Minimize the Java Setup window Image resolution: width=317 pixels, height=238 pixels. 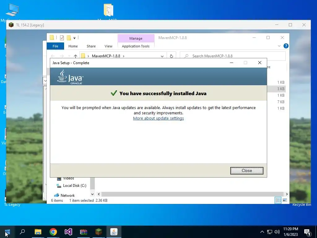click(232, 63)
